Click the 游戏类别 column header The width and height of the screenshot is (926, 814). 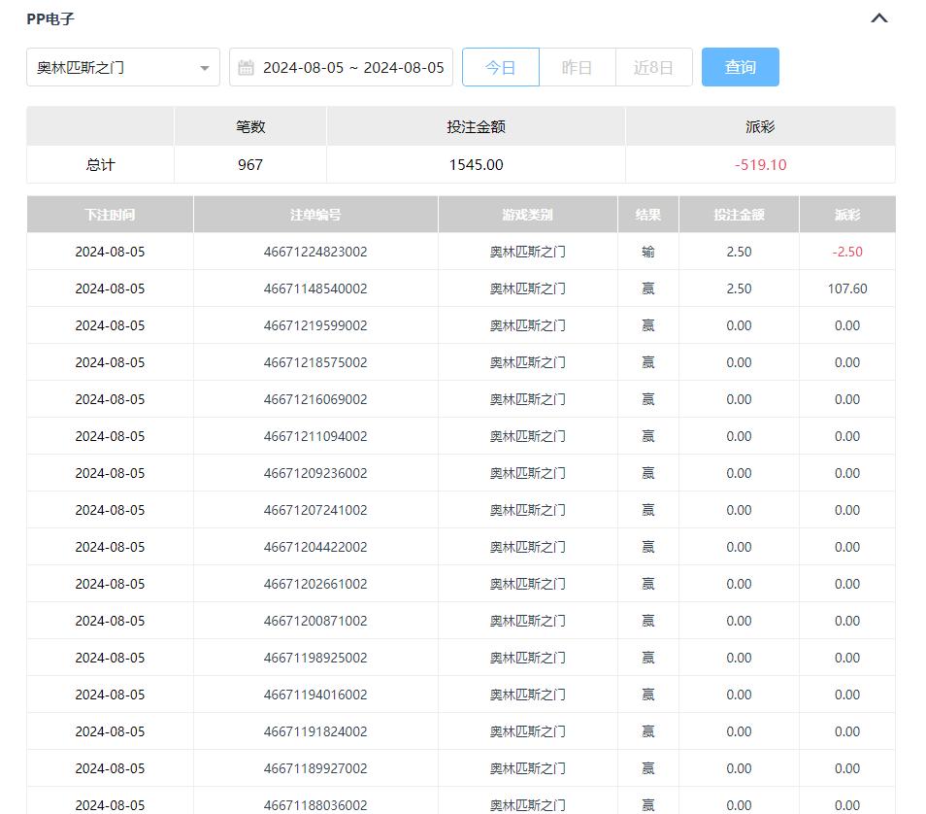[x=527, y=215]
